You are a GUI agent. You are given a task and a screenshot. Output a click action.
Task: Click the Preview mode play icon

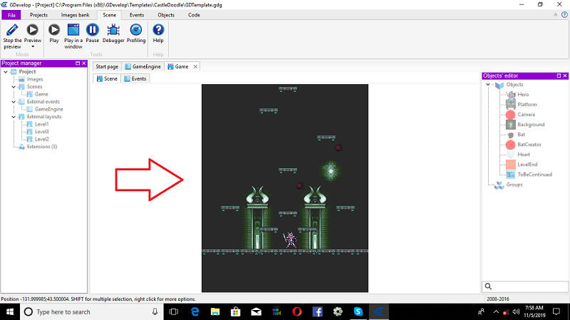point(32,30)
